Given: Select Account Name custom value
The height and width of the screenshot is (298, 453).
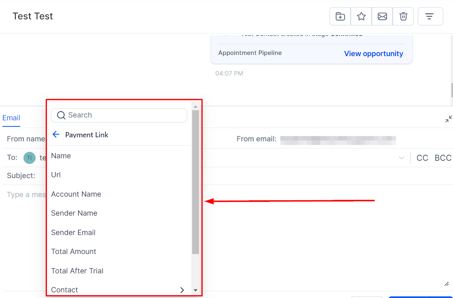Looking at the screenshot, I should tap(76, 194).
